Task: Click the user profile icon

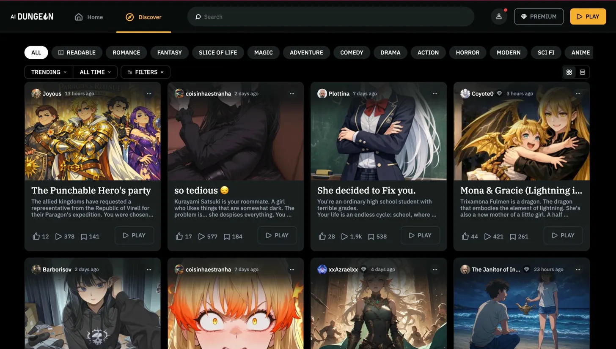Action: (x=499, y=16)
